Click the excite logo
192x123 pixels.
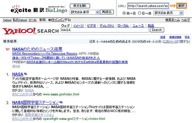click(x=21, y=9)
